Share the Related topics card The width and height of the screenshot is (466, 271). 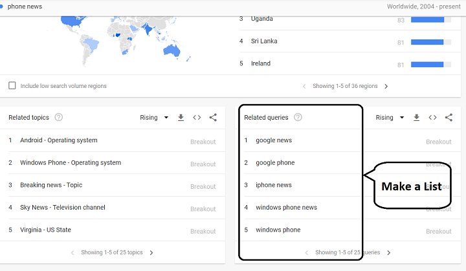[x=213, y=118]
